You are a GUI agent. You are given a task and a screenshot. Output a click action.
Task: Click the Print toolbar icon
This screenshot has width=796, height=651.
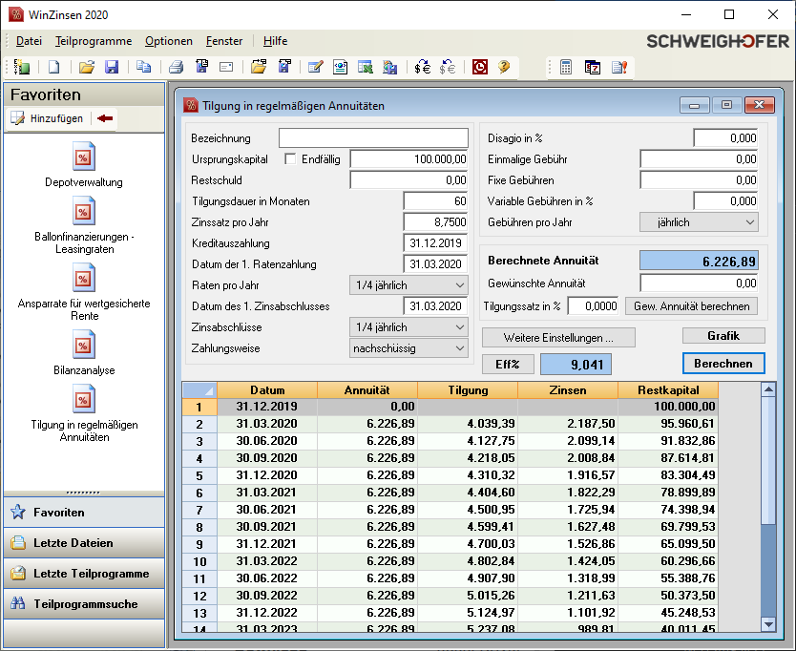tap(176, 67)
